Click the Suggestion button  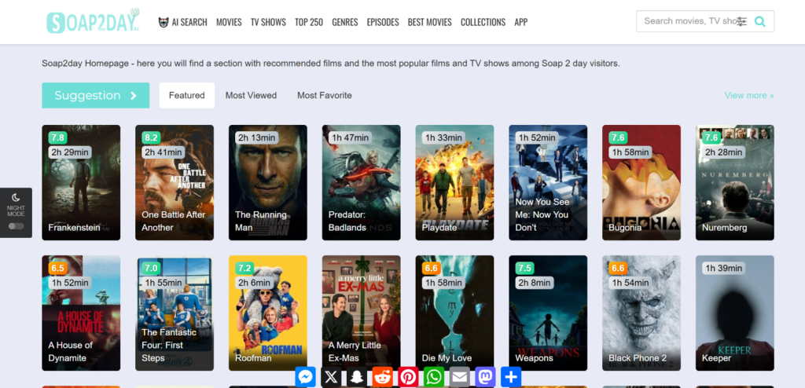pyautogui.click(x=95, y=96)
